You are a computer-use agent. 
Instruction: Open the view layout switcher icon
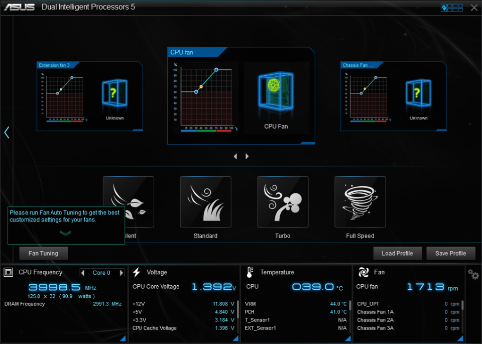click(451, 8)
